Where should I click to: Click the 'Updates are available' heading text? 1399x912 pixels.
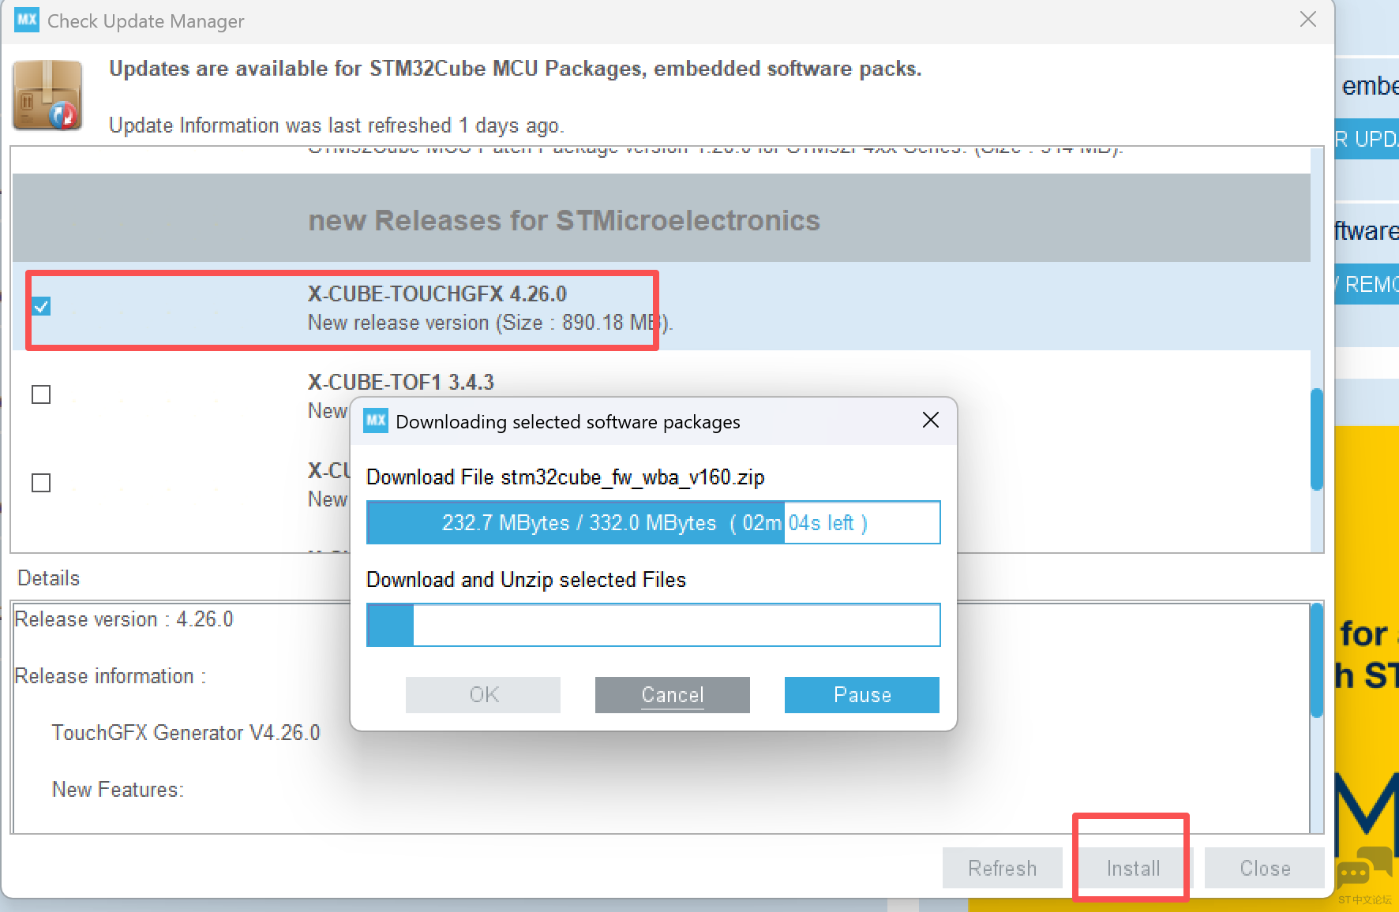pos(515,69)
